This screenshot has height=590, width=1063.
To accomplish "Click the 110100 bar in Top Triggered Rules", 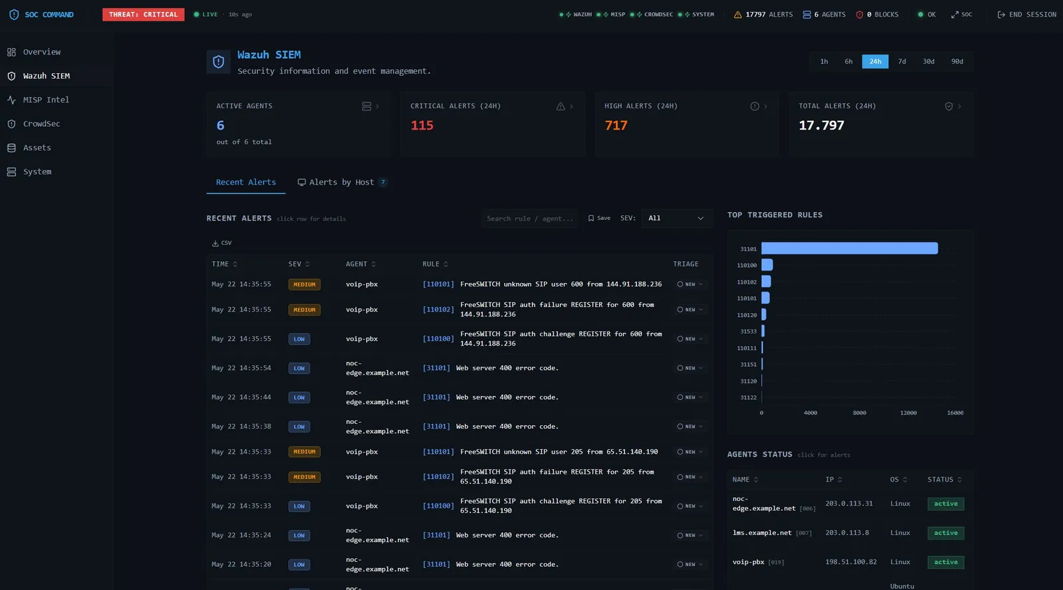I will pyautogui.click(x=767, y=265).
